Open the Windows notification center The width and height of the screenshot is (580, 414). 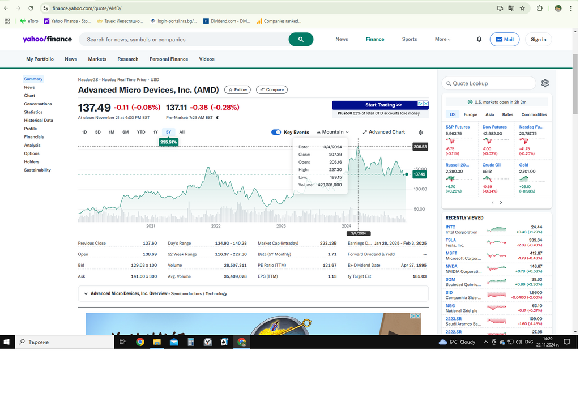[566, 342]
